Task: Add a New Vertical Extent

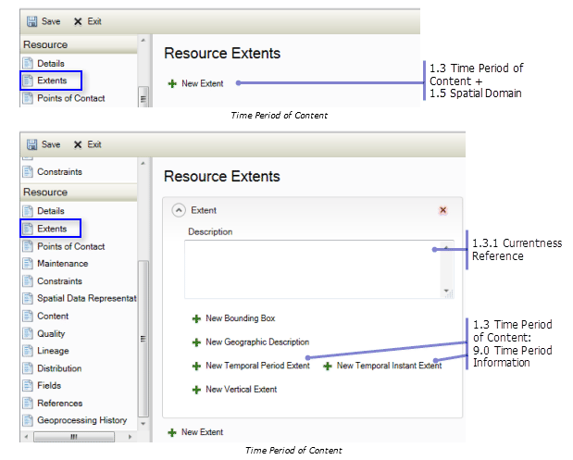Action: point(234,390)
